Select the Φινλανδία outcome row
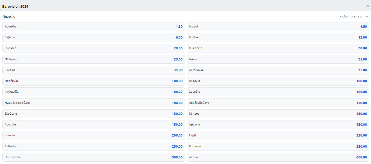 click(94, 92)
